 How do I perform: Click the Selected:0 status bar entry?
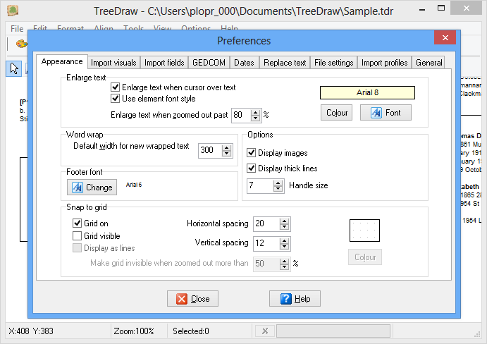click(x=191, y=331)
